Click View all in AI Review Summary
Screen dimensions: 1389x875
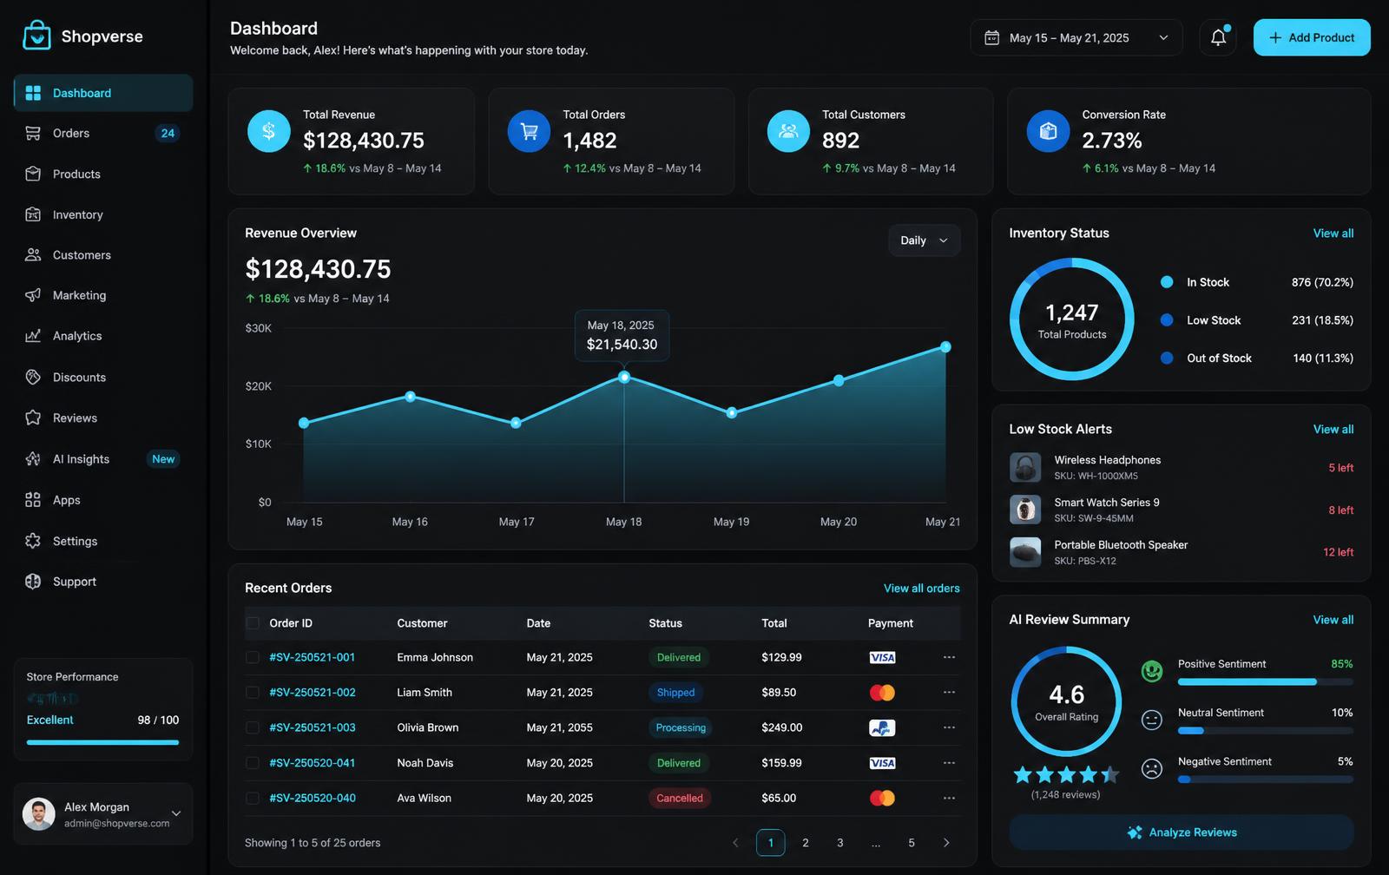click(1333, 619)
